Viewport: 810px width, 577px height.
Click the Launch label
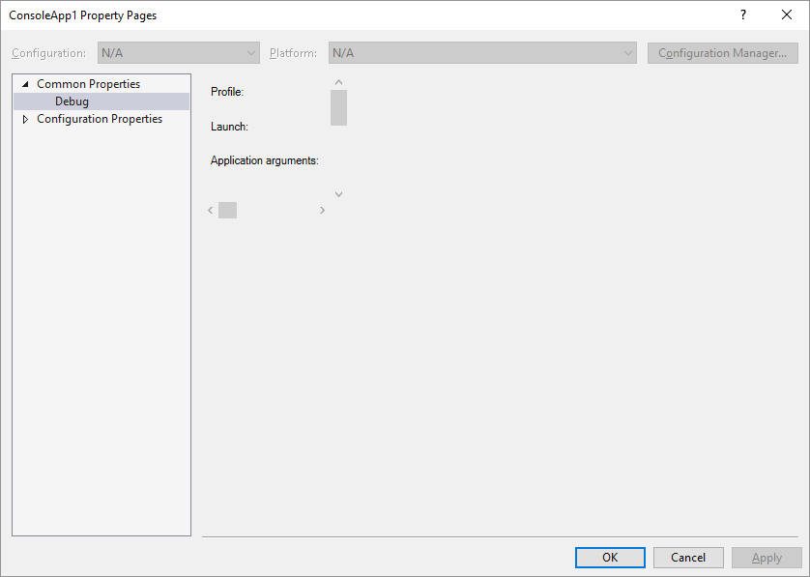[229, 127]
